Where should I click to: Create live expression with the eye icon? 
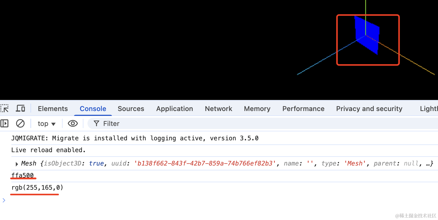coord(73,124)
